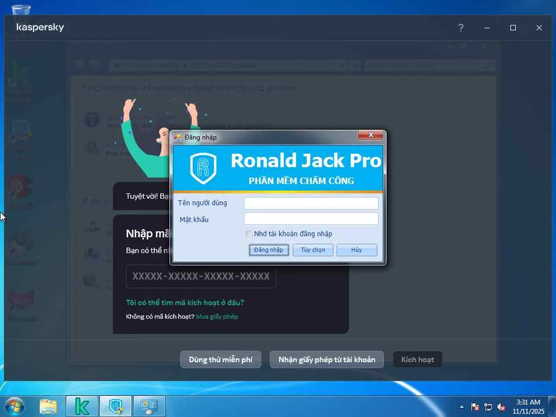Click the muted volume tray icon
The image size is (556, 417).
[x=501, y=407]
